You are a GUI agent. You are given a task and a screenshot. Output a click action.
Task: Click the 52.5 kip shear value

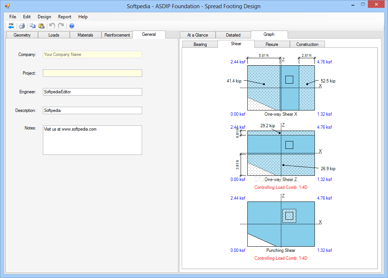328,81
